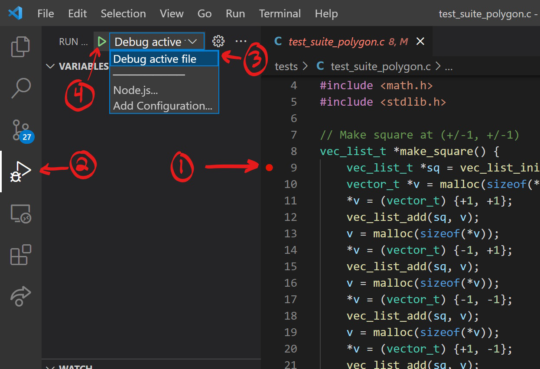Click "Add Configuration..." in the dropdown
Image resolution: width=540 pixels, height=369 pixels.
[x=163, y=106]
